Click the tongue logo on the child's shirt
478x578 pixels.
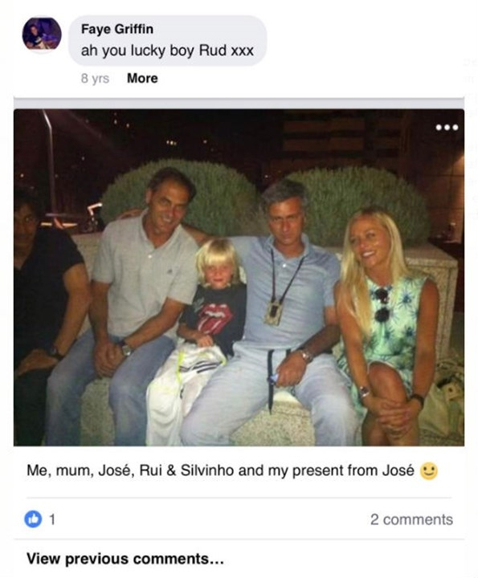point(215,316)
